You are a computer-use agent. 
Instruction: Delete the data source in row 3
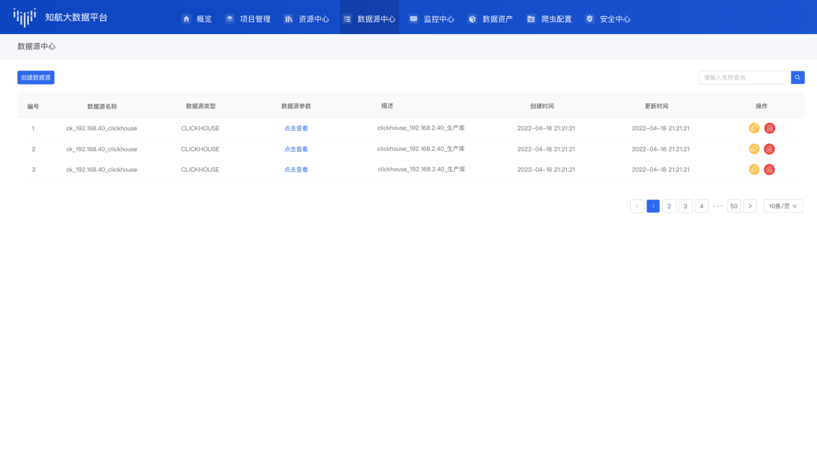click(x=769, y=170)
